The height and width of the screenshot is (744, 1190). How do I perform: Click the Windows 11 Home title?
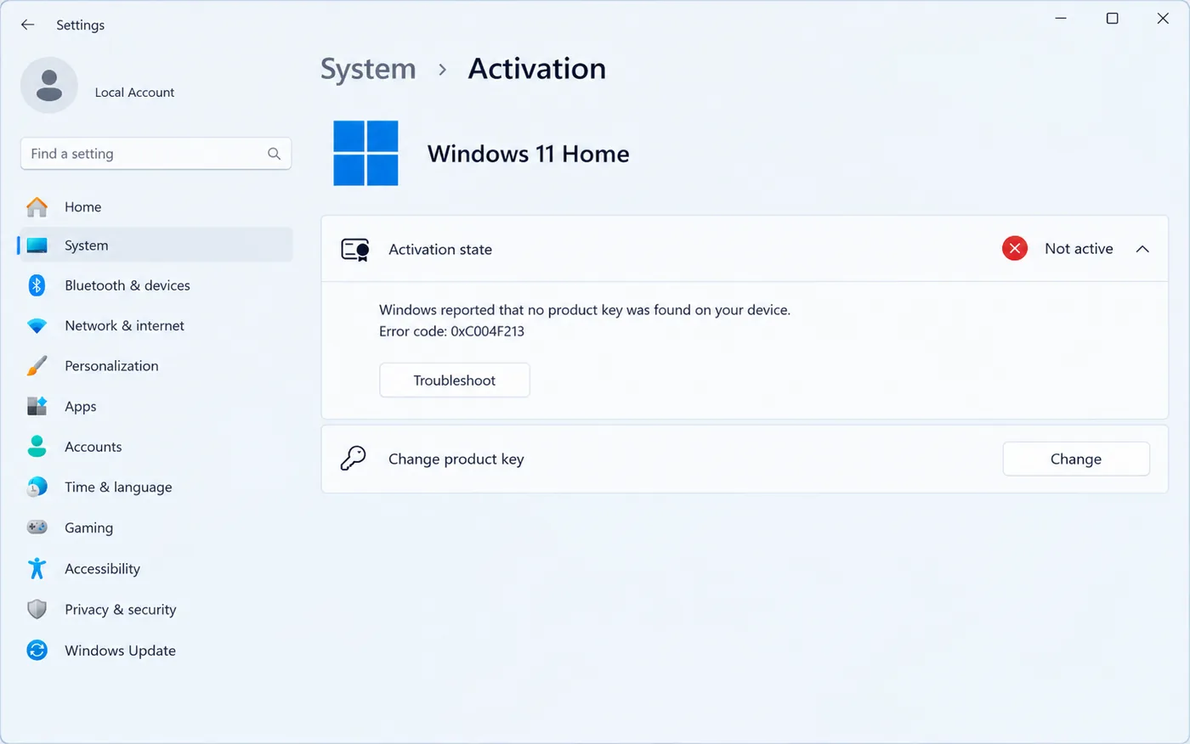coord(528,154)
